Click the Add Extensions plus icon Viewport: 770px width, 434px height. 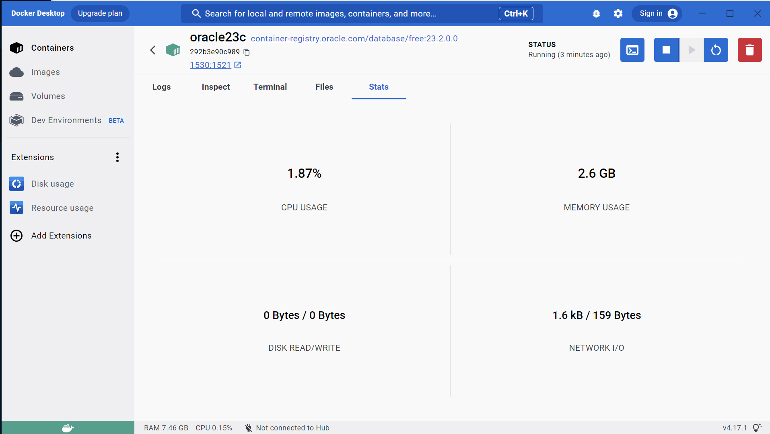16,236
